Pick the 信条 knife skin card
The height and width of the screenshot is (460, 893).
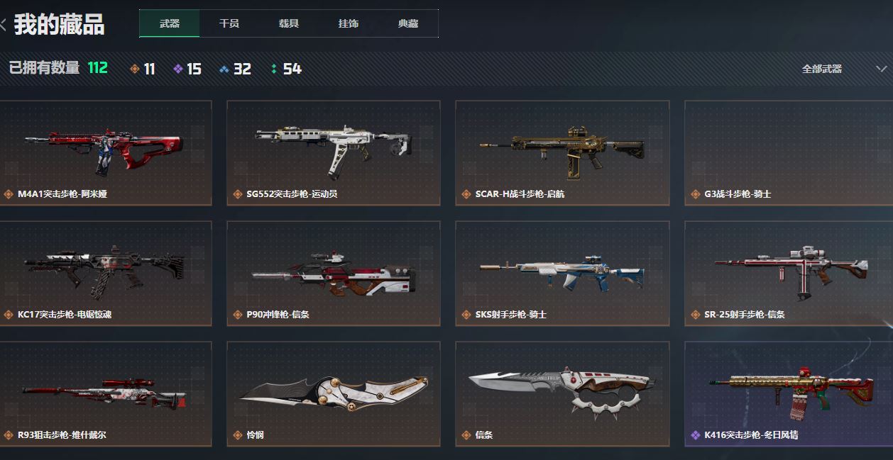coord(562,393)
